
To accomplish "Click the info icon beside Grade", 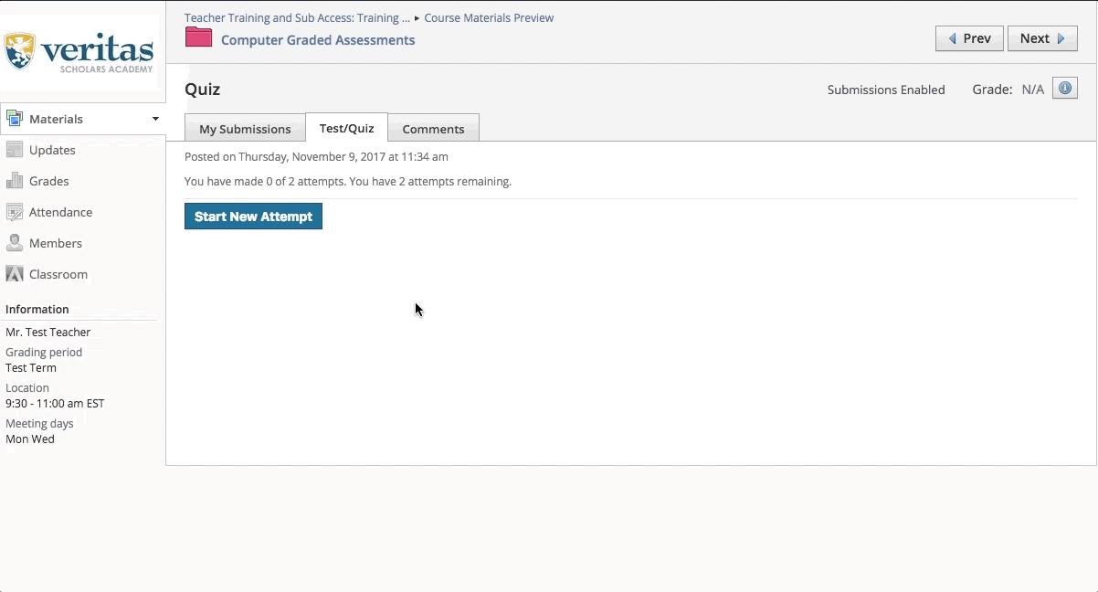I will pyautogui.click(x=1065, y=89).
